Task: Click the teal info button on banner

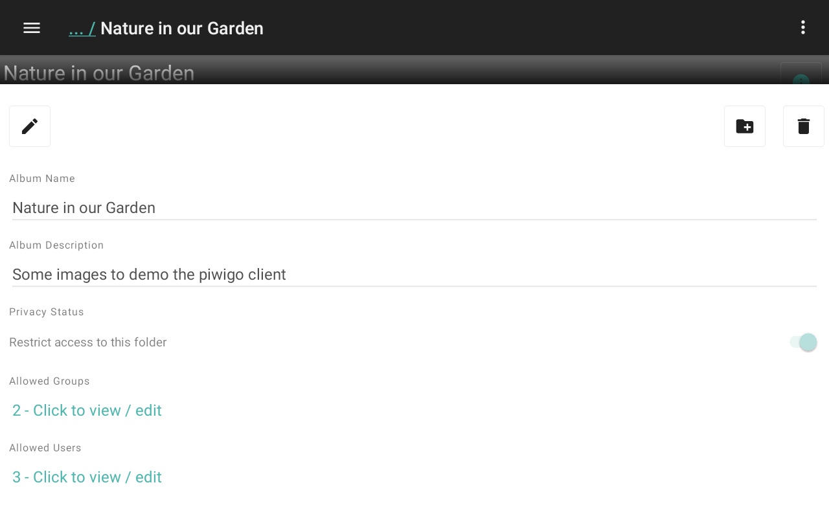Action: coord(801,79)
